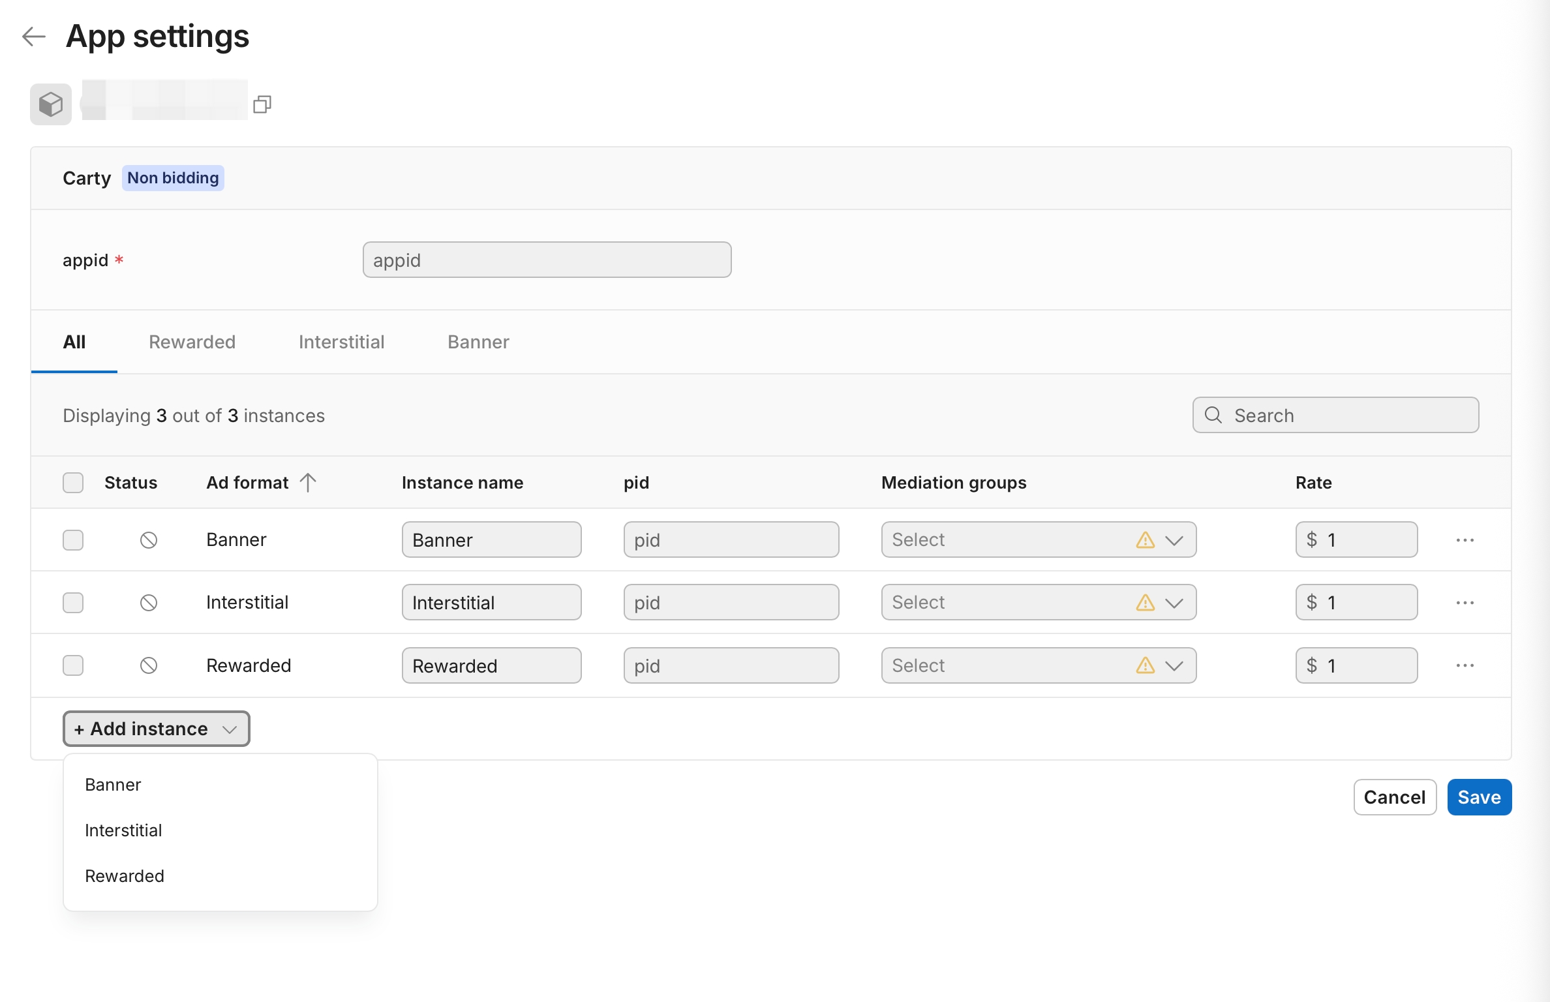Screen dimensions: 1550x1002
Task: Click the disabled status icon on Banner row
Action: coord(149,539)
